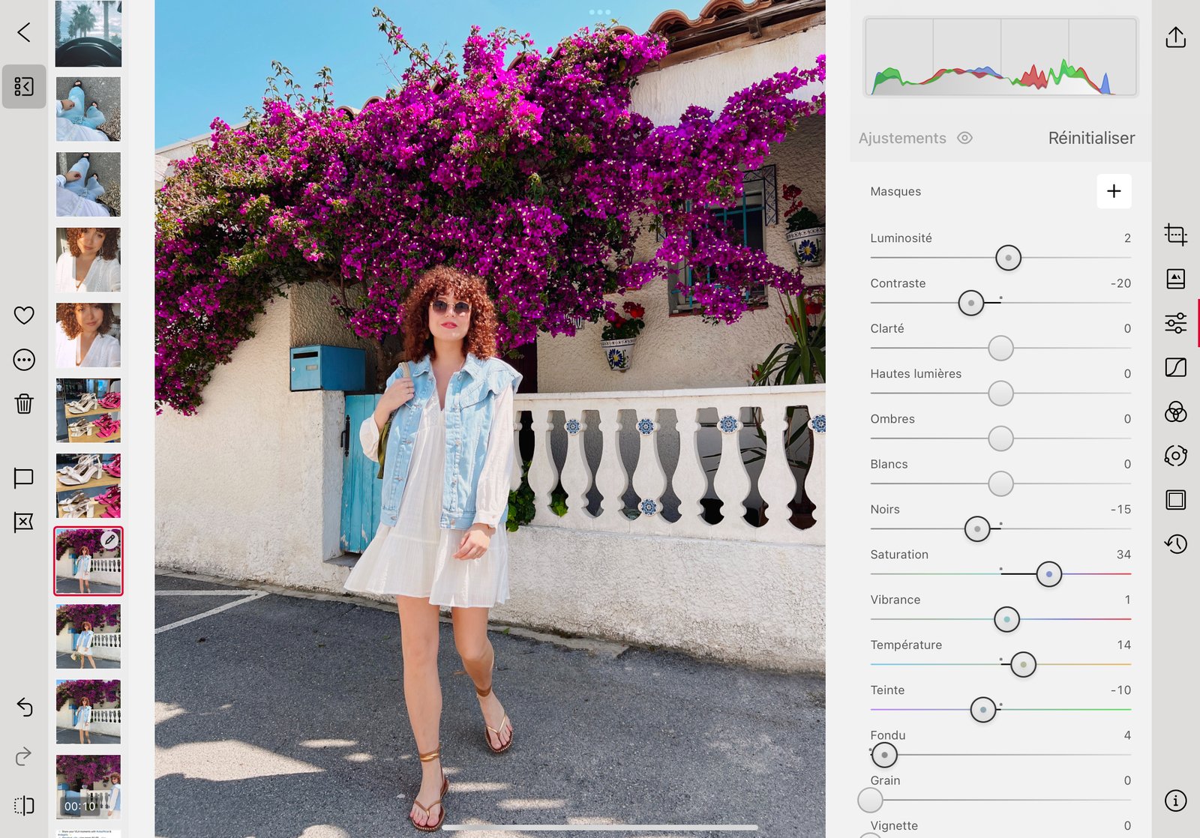Add a new mask with plus button
Screen dimensions: 1200x838
[x=1114, y=191]
